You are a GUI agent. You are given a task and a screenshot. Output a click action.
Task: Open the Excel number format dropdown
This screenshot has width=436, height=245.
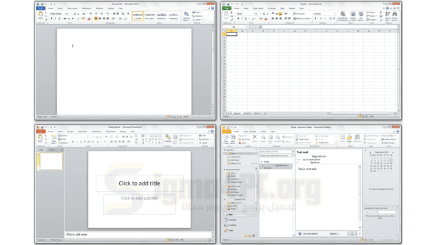[334, 13]
